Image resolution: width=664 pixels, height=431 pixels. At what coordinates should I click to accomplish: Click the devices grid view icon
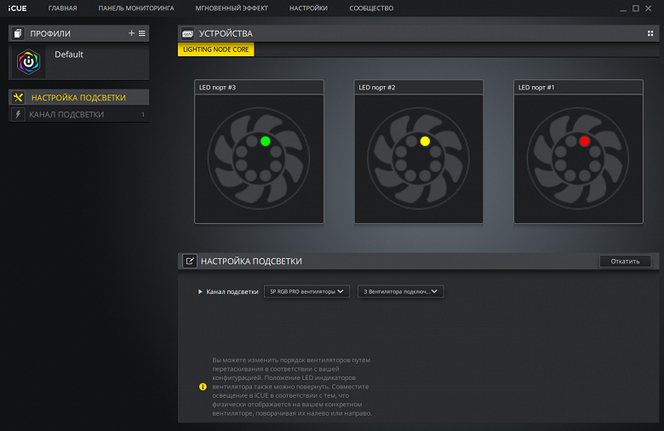pyautogui.click(x=650, y=33)
